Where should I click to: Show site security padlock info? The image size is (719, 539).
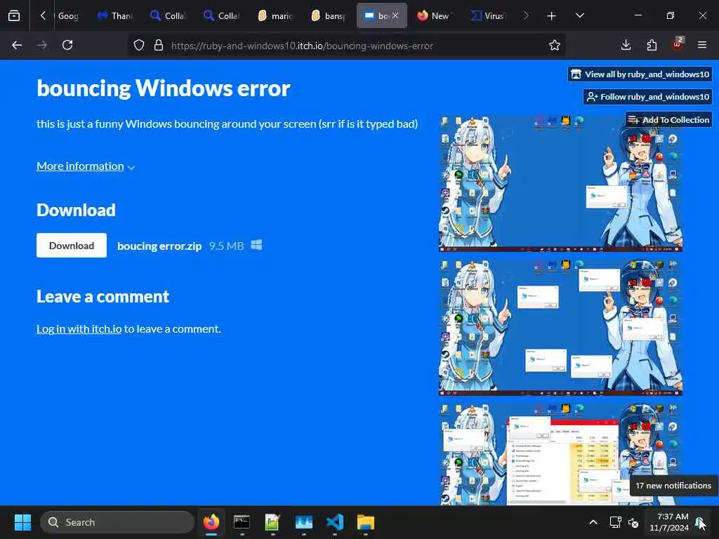point(159,45)
